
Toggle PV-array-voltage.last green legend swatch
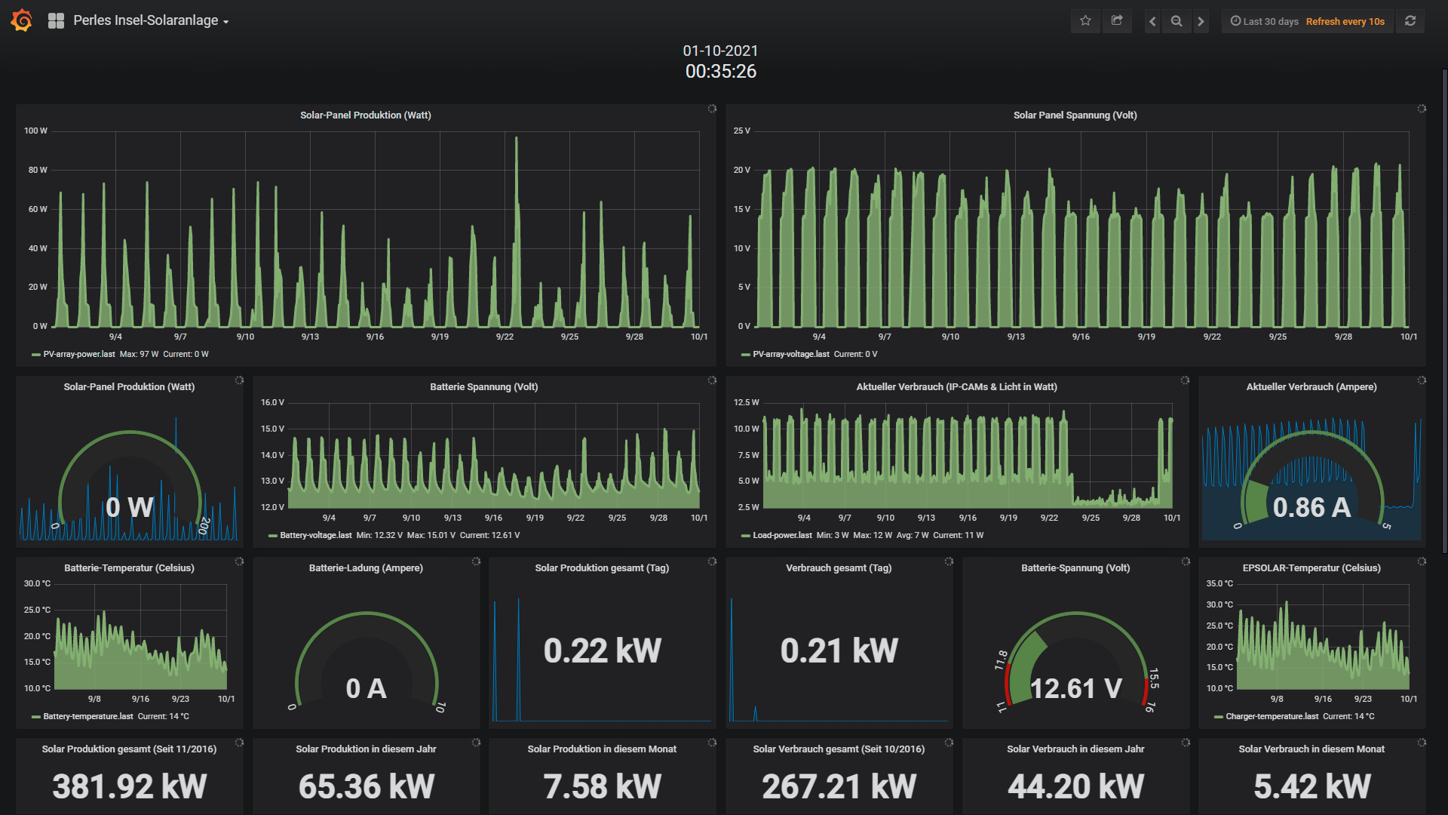click(x=745, y=354)
